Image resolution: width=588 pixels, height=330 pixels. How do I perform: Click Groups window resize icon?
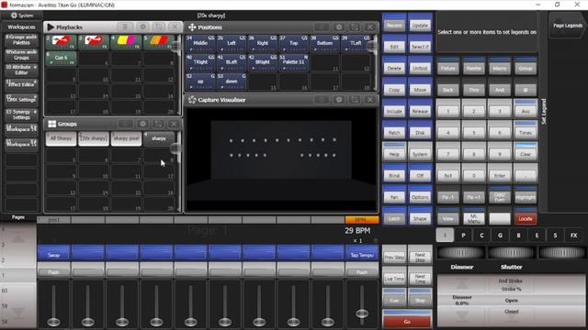pyautogui.click(x=158, y=124)
